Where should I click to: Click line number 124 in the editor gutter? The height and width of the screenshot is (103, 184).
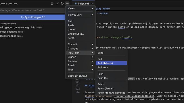(x=77, y=92)
